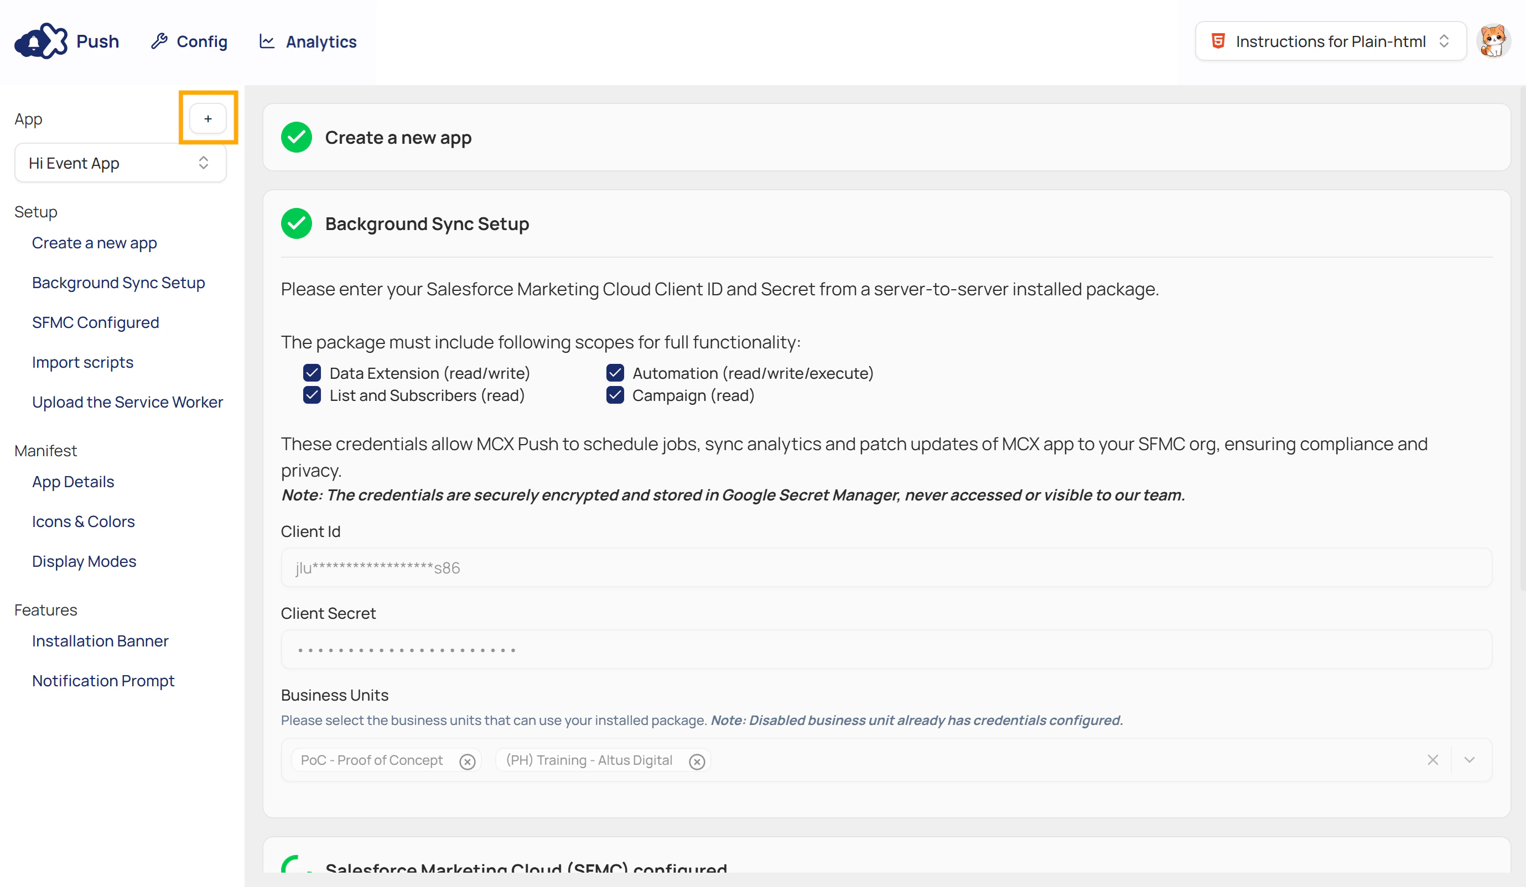Expand the Create a new app card
The image size is (1526, 887).
pyautogui.click(x=886, y=137)
